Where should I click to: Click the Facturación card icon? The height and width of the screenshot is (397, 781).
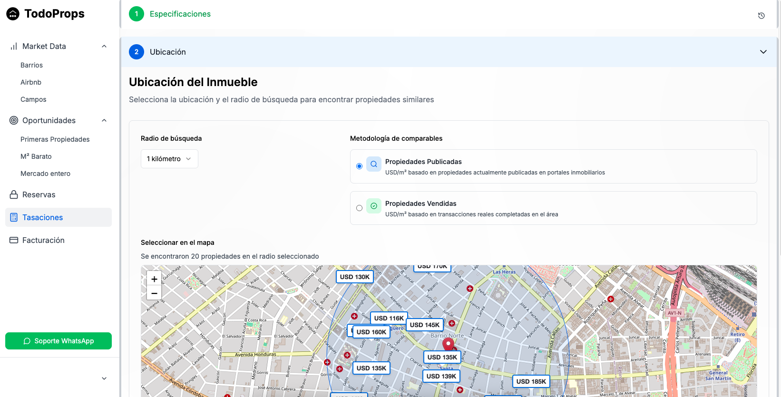pos(14,240)
